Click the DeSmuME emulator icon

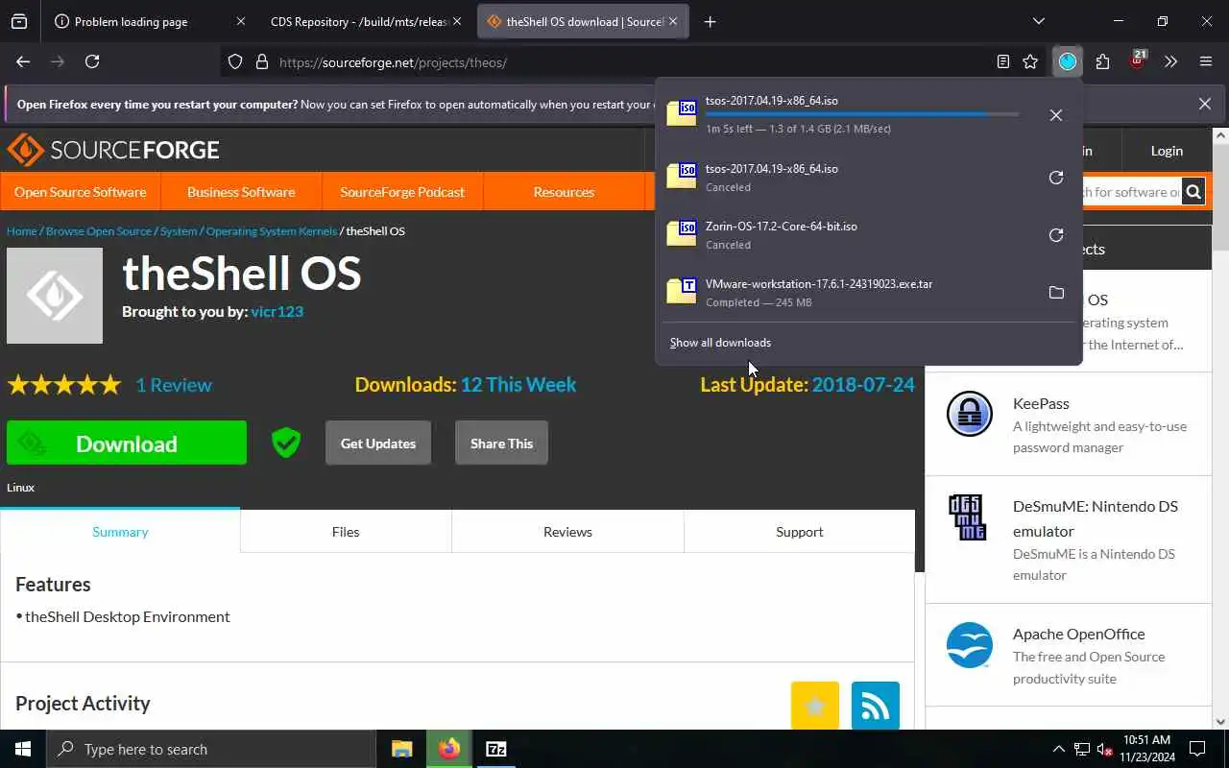point(967,518)
